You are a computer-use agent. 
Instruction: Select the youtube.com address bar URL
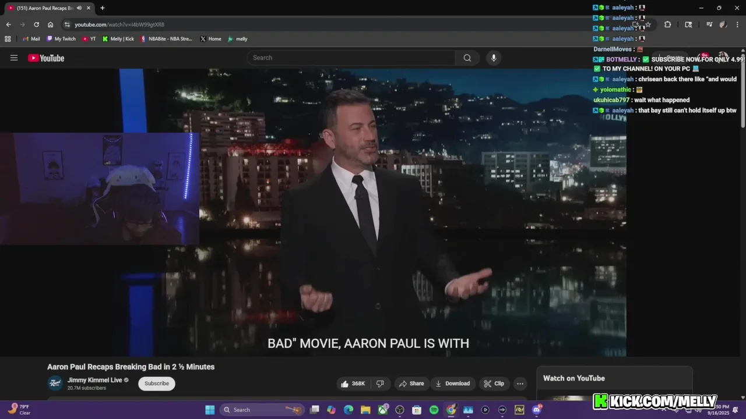119,24
